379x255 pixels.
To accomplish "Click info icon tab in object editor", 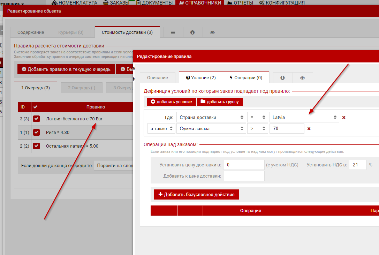I will 192,32.
